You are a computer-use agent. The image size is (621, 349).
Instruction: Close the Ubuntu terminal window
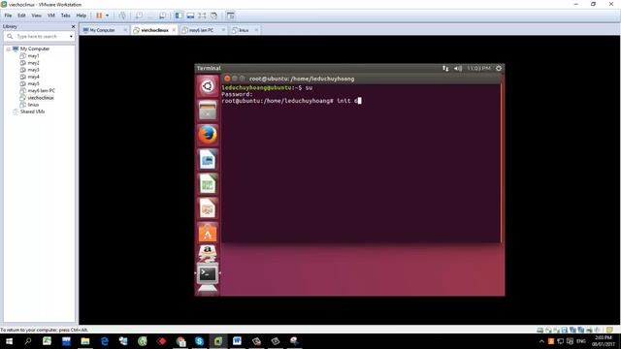pyautogui.click(x=227, y=79)
